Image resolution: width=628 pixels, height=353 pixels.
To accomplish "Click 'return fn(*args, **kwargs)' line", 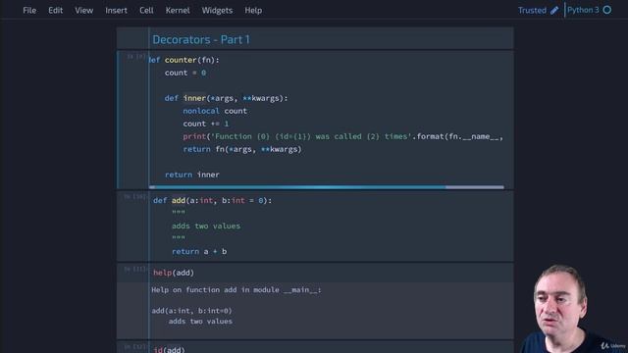I will pyautogui.click(x=242, y=149).
